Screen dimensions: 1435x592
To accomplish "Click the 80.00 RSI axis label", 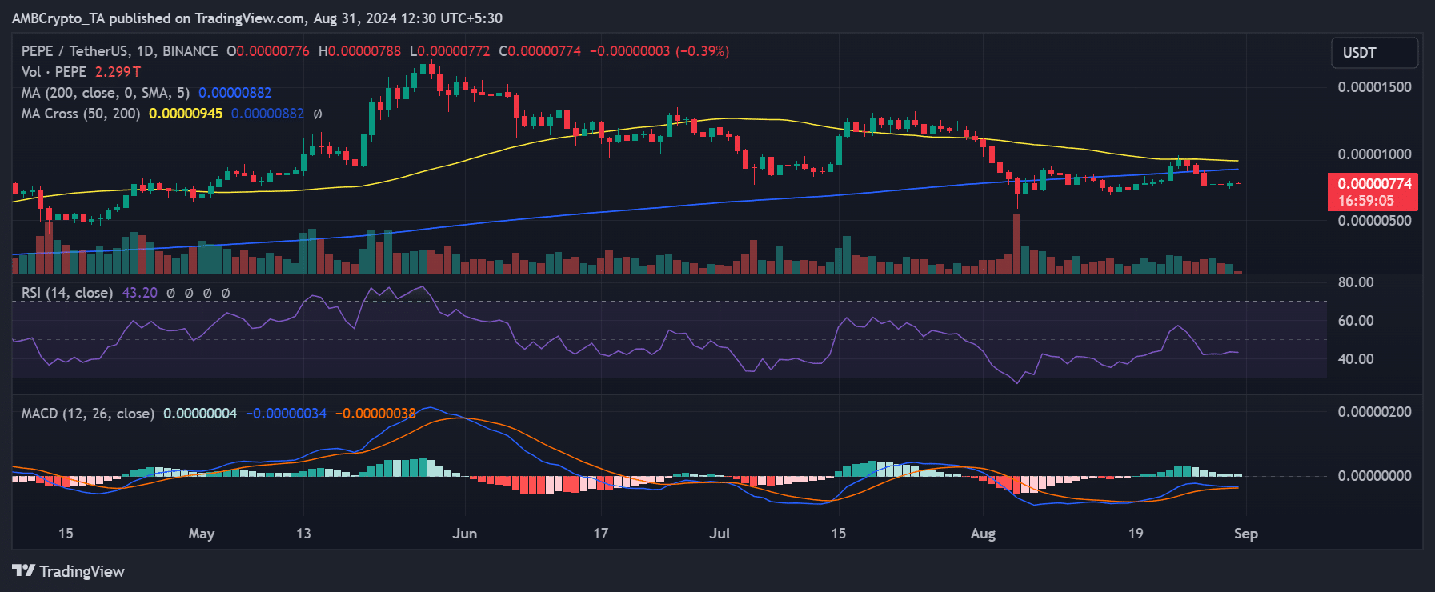I will [x=1356, y=282].
